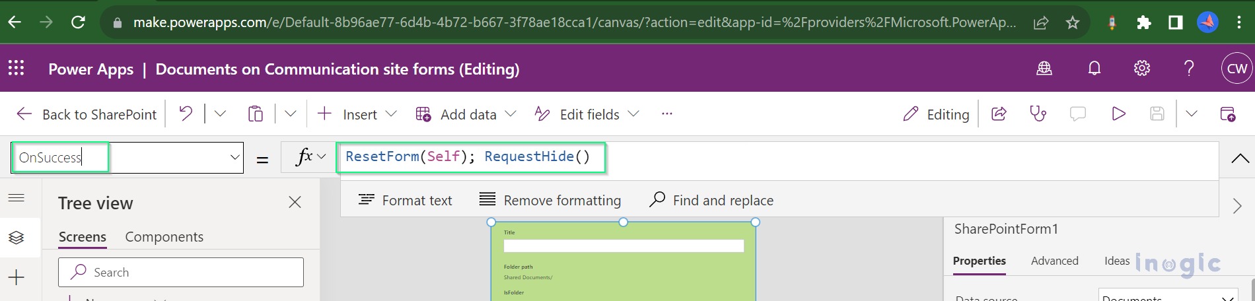
Task: Open the Data source Documents dropdown
Action: click(x=1168, y=296)
